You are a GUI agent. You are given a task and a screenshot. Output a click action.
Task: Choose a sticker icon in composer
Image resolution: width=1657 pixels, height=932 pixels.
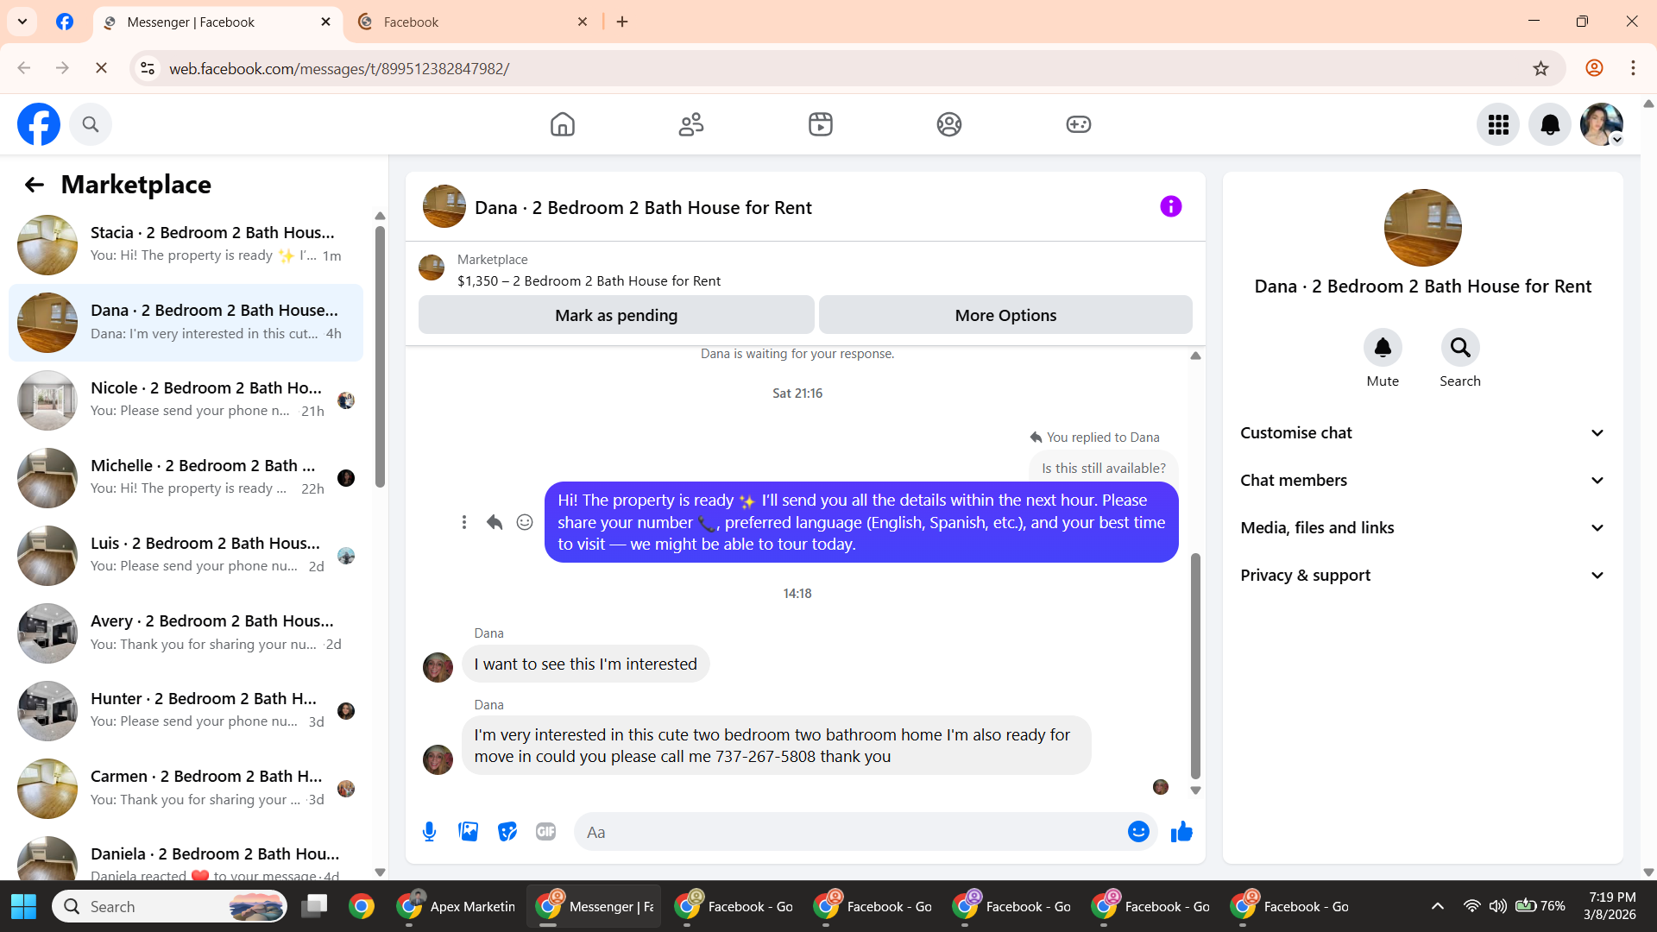click(x=507, y=832)
